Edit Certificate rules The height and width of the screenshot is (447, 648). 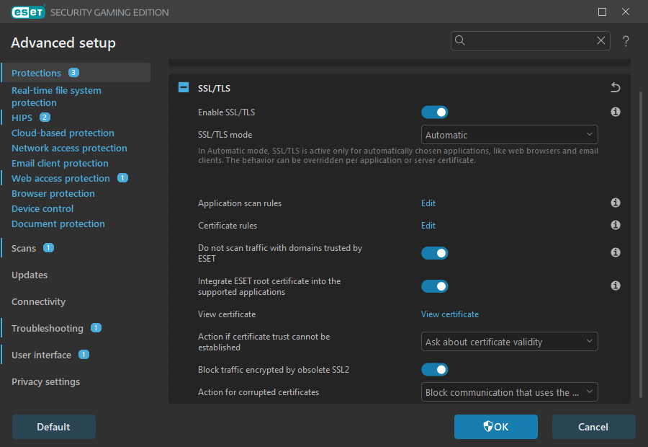(428, 226)
